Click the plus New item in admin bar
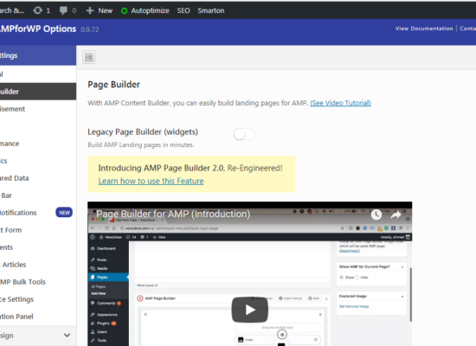The image size is (476, 346). click(x=100, y=10)
